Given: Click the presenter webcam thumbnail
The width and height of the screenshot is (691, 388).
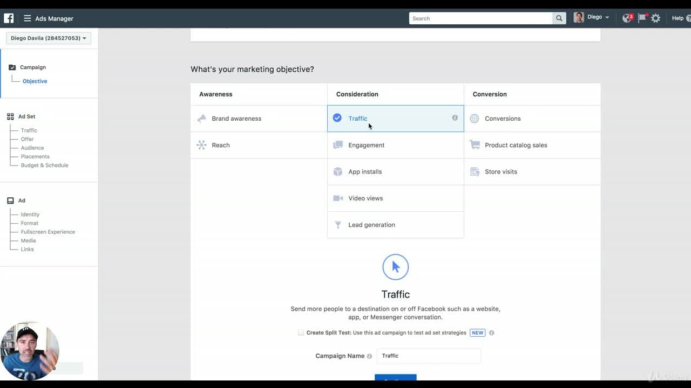Looking at the screenshot, I should coord(30,351).
